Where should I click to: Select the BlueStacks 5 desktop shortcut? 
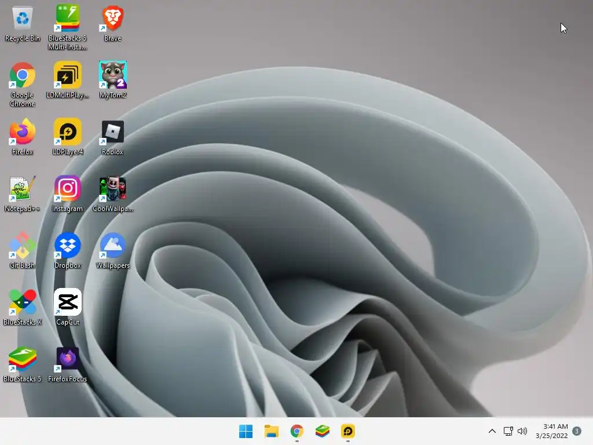tap(23, 364)
